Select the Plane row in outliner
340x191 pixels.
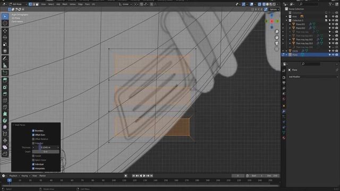pos(310,55)
